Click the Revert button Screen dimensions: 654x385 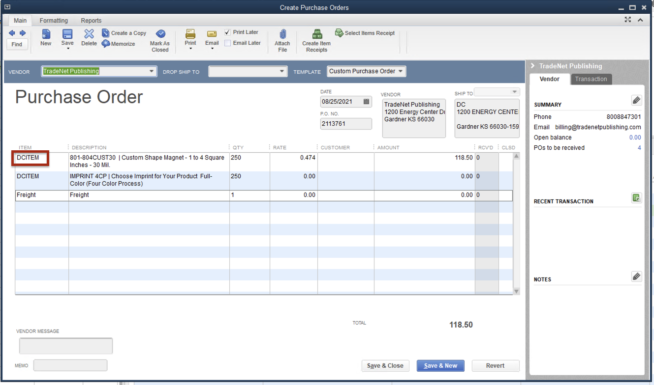[x=496, y=366]
